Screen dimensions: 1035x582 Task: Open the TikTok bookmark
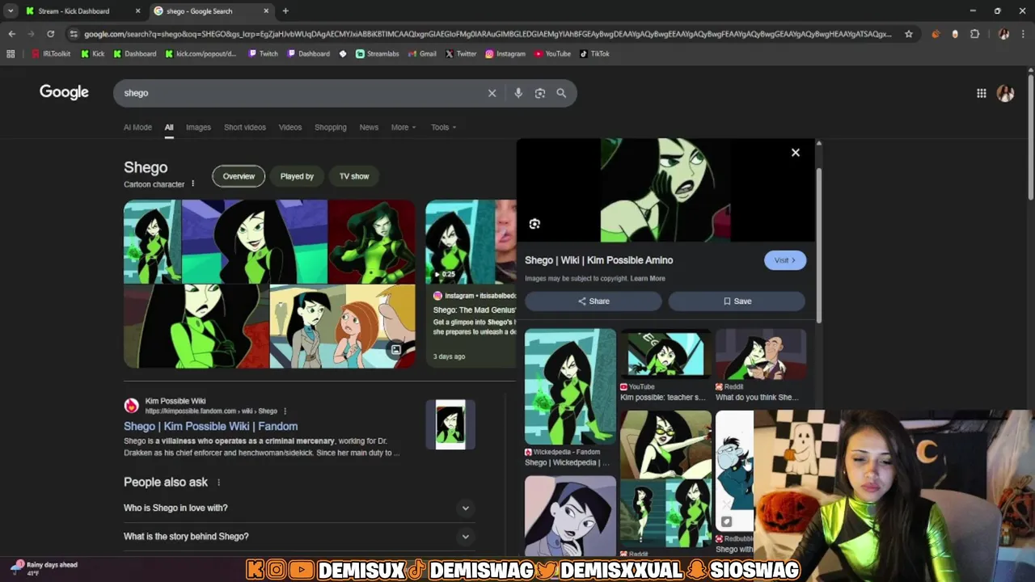(x=594, y=54)
